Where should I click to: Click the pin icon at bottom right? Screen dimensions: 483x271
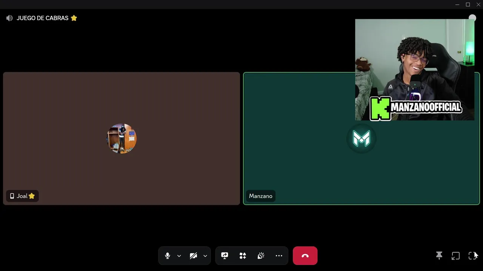click(439, 256)
